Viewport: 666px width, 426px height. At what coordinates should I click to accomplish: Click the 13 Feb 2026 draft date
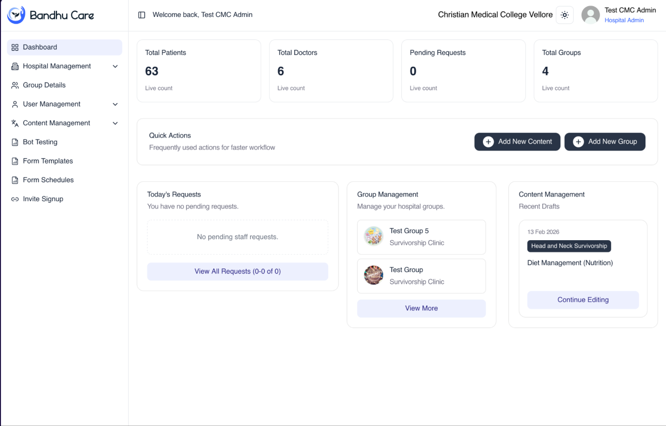click(543, 232)
